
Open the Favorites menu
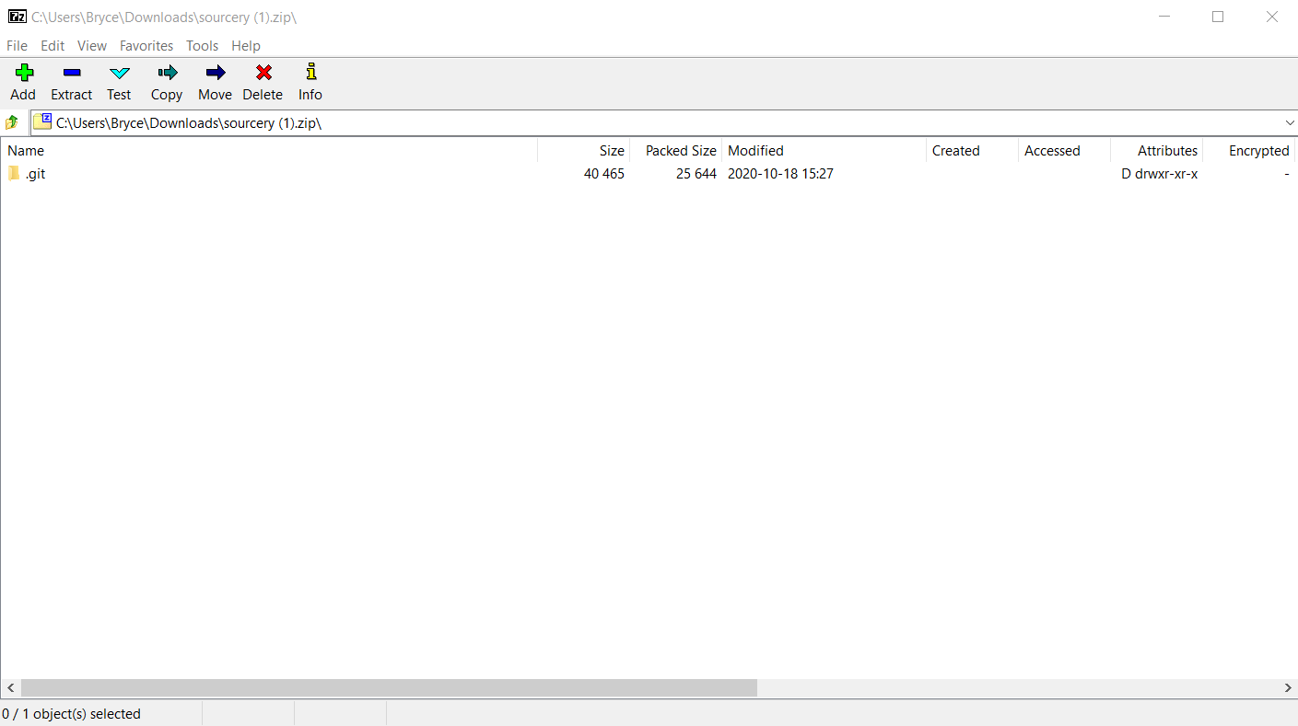[146, 45]
